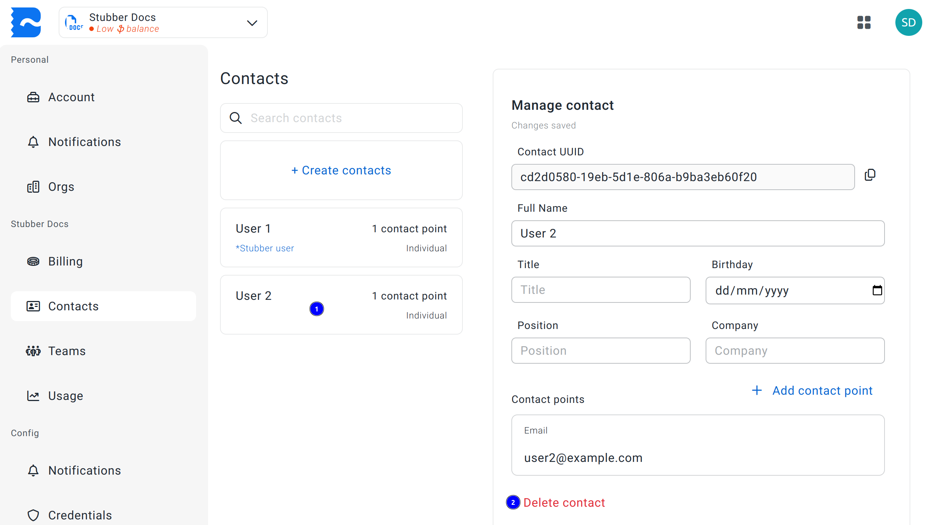This screenshot has height=525, width=926.
Task: Click the Create contacts button
Action: 341,170
